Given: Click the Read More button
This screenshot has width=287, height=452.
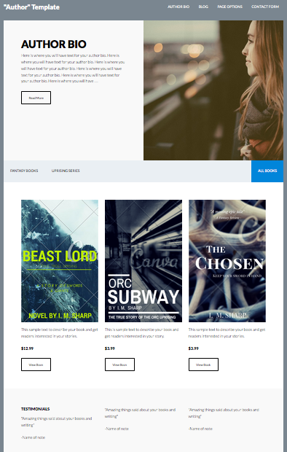Looking at the screenshot, I should [36, 98].
